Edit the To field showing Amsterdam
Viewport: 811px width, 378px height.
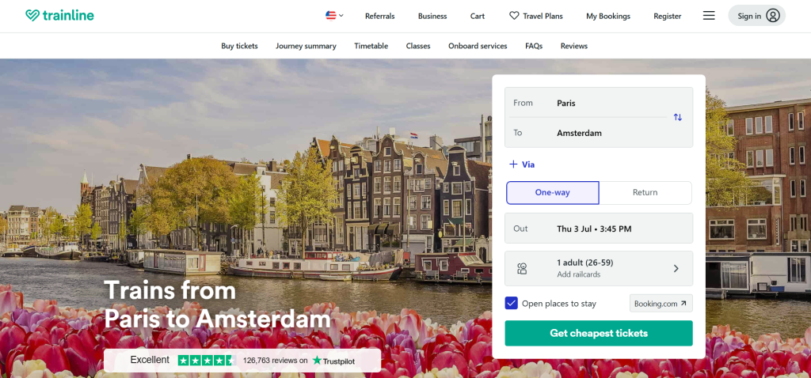[589, 133]
